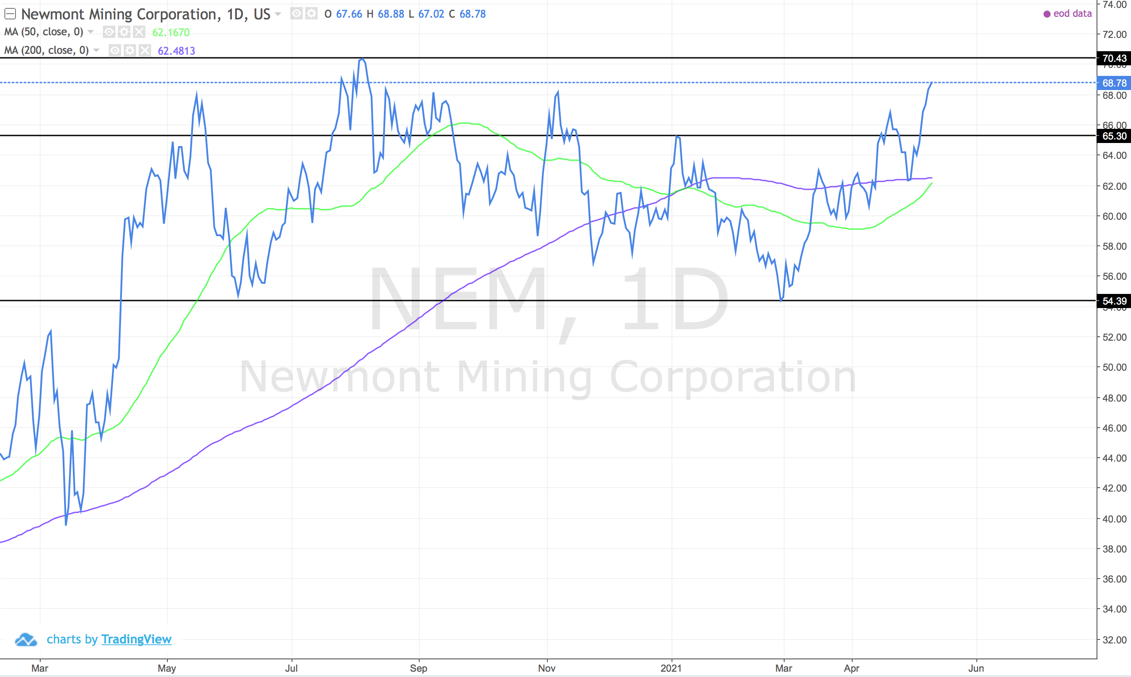
Task: Click the purple eod data indicator
Action: pos(1047,14)
